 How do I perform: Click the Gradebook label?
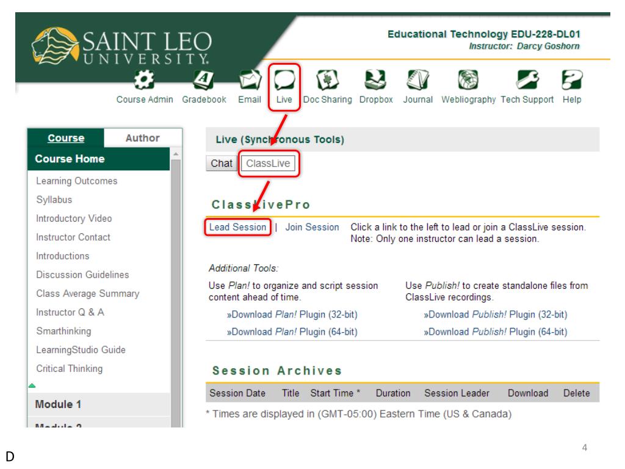[204, 100]
